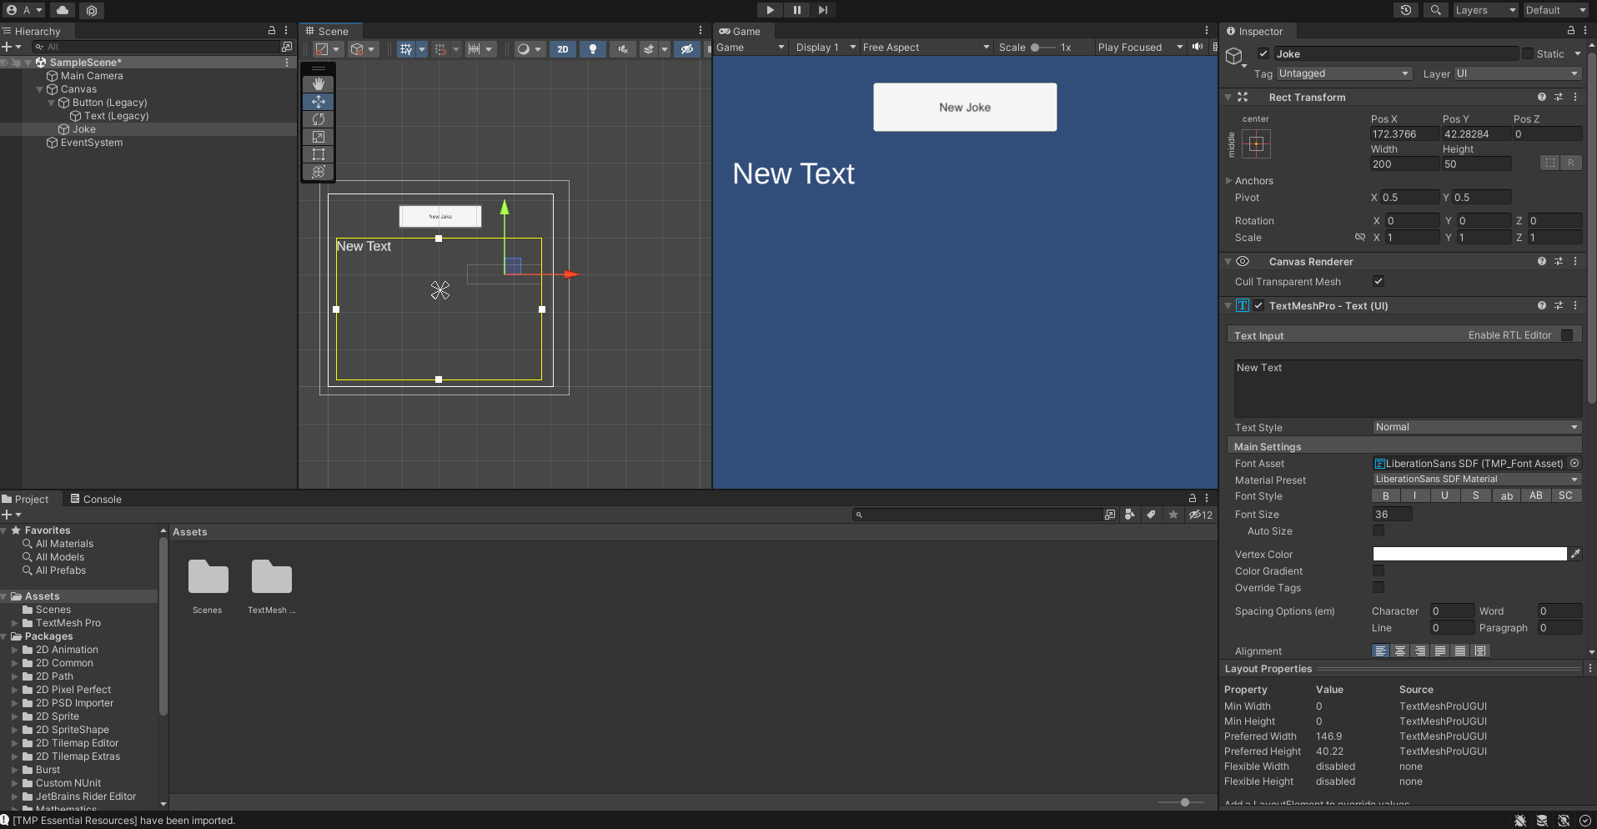Click the Play button
This screenshot has height=829, width=1597.
(770, 10)
